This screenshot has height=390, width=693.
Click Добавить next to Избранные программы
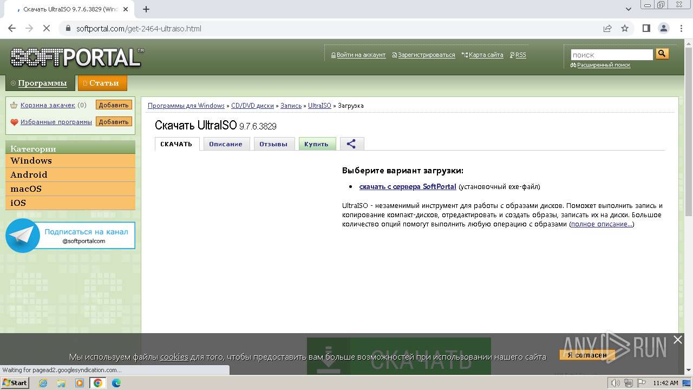click(114, 122)
